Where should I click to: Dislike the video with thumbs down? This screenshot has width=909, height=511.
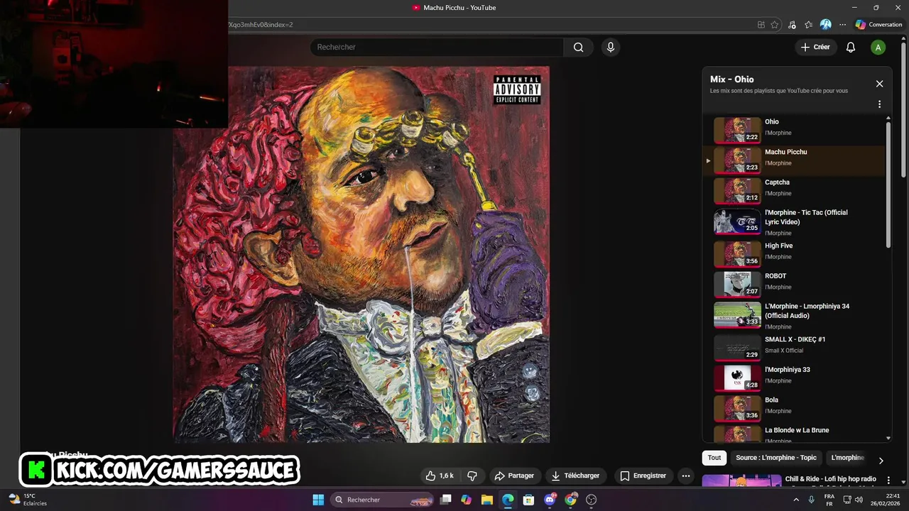[x=472, y=476]
